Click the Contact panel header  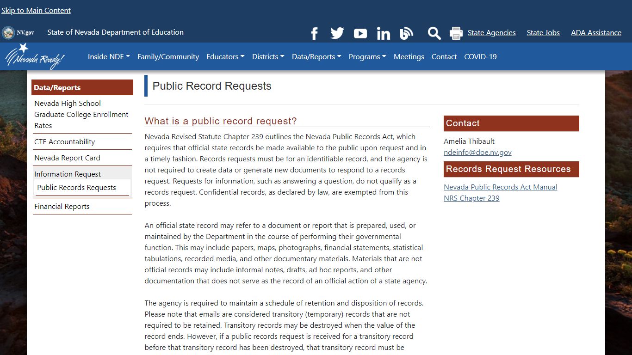pos(511,123)
